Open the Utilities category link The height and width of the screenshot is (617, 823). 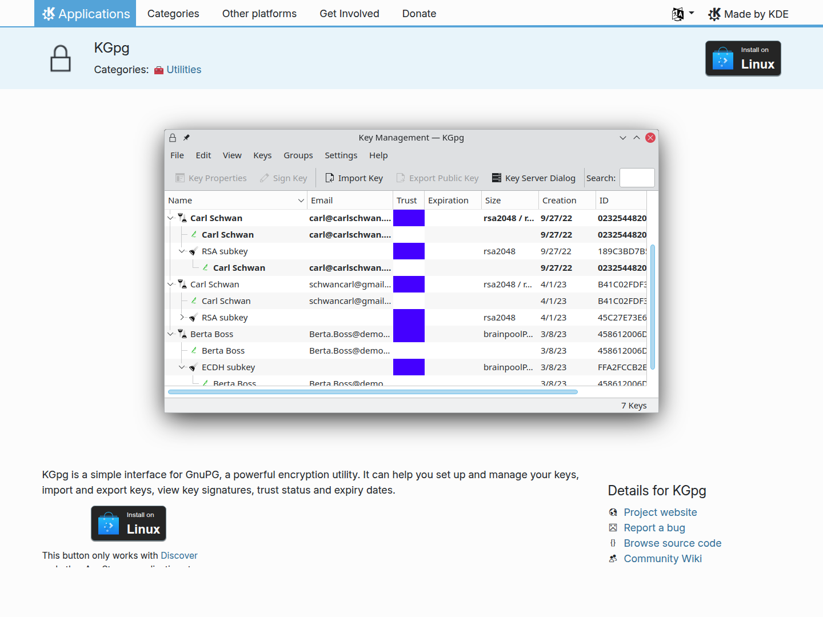184,70
